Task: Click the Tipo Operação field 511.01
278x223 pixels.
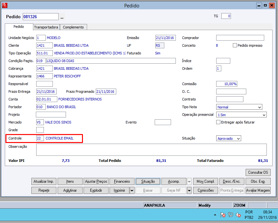Action: coord(44,53)
